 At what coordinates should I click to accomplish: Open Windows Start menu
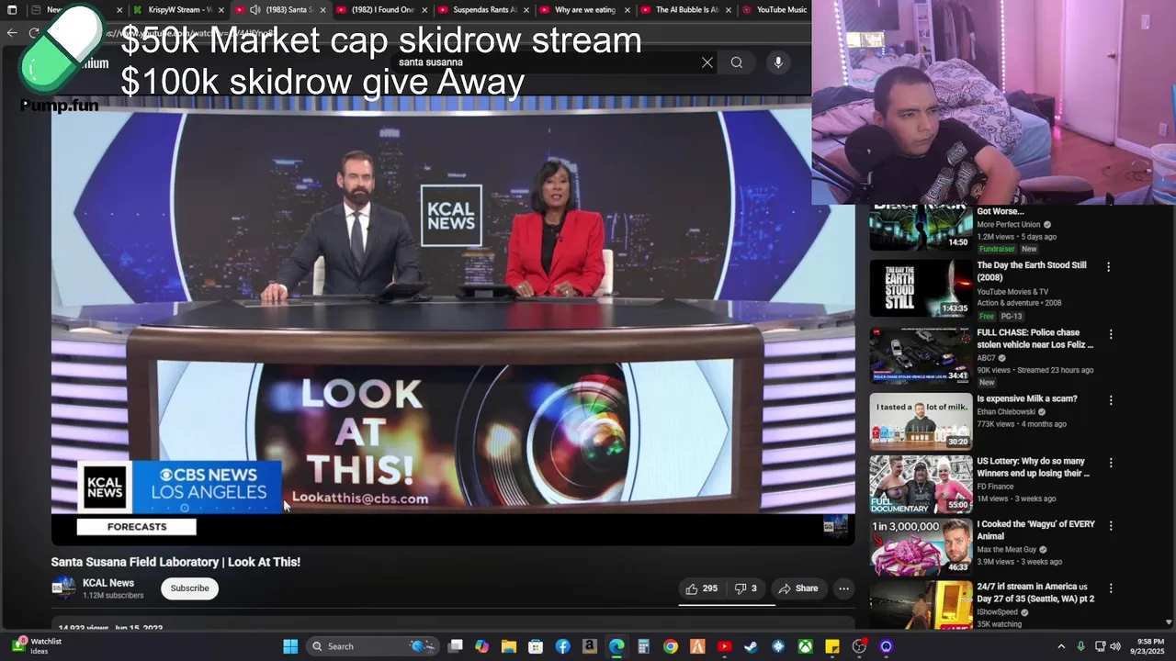coord(290,646)
